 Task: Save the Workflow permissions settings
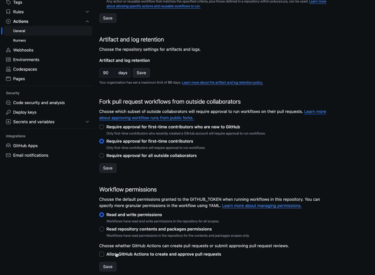(x=108, y=267)
